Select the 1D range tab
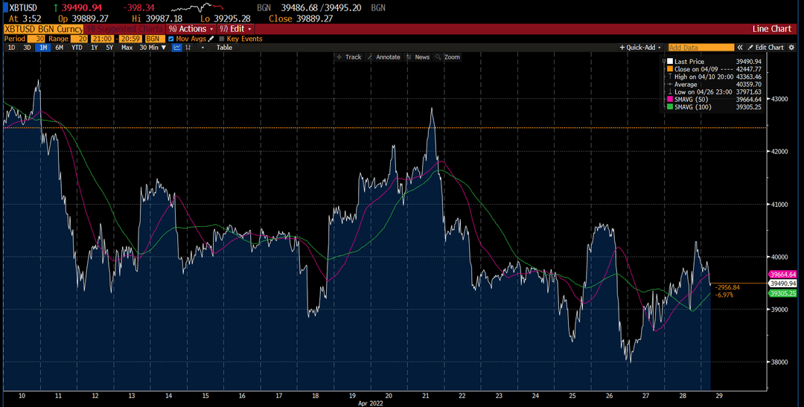 (11, 47)
